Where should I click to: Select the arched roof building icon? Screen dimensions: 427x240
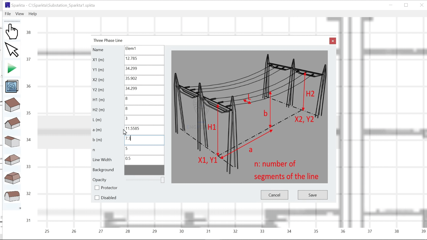(x=12, y=196)
